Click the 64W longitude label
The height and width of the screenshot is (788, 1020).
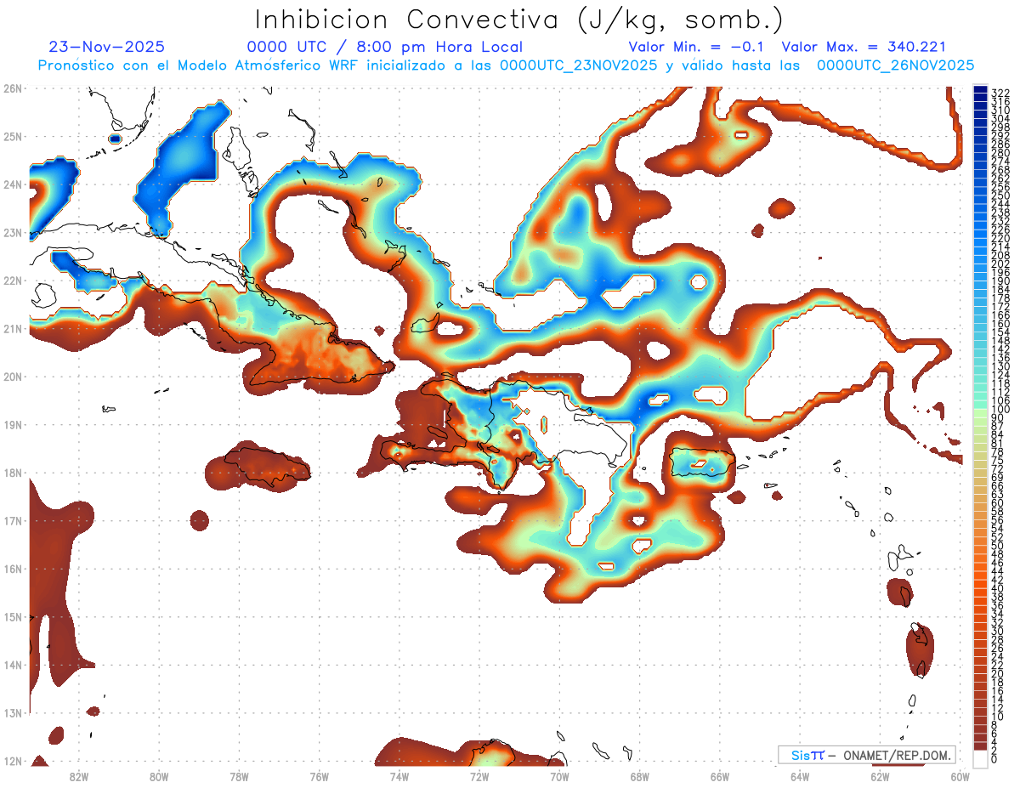(800, 776)
